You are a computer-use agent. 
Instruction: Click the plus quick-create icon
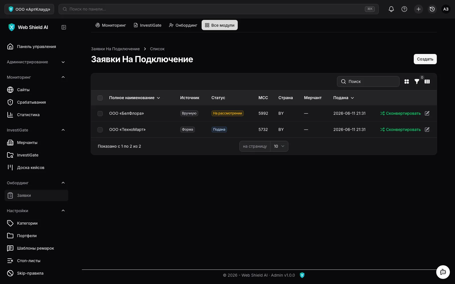[x=419, y=9]
